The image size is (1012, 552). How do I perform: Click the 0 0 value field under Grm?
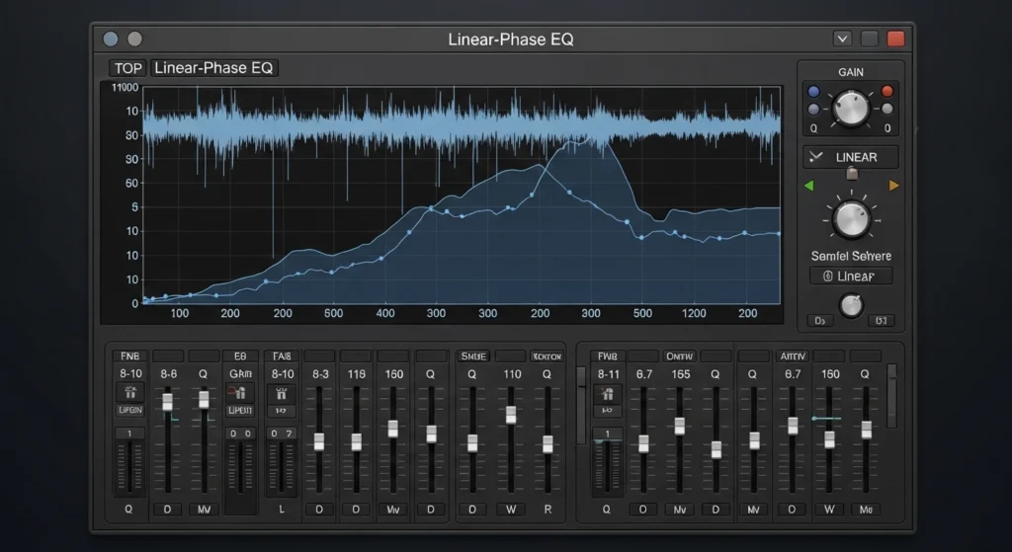240,434
